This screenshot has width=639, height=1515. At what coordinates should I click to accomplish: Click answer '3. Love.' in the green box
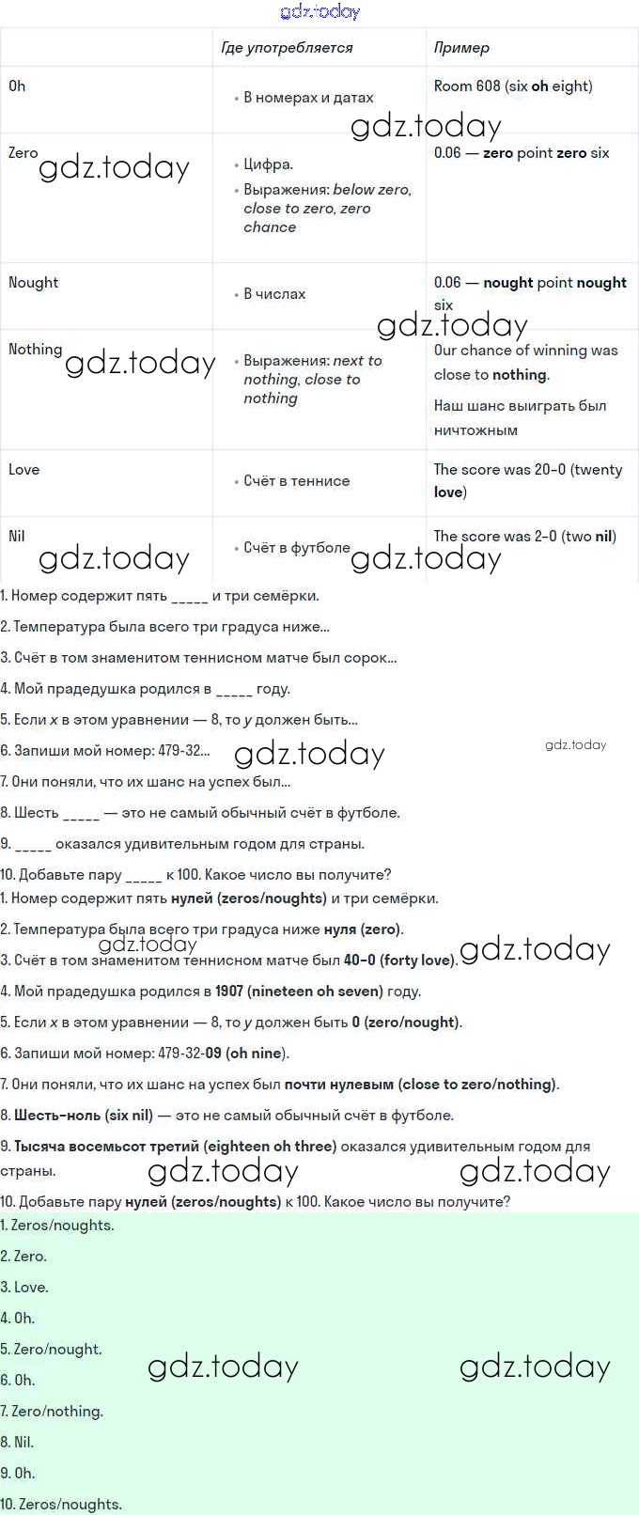point(24,1288)
